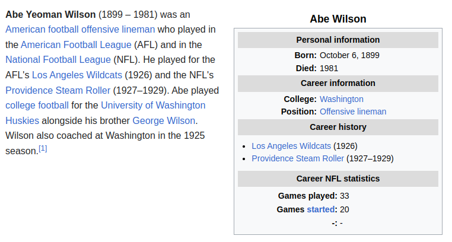The height and width of the screenshot is (242, 452).
Task: Open Providence Steam Roller link in the paragraph
Action: click(x=58, y=90)
